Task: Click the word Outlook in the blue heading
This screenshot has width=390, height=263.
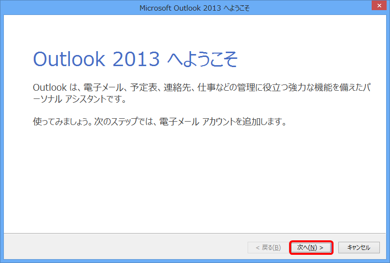Action: click(x=69, y=59)
